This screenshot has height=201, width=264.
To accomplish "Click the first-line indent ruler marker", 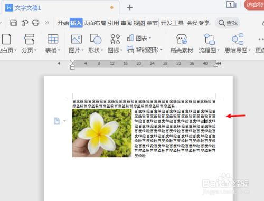I will point(72,62).
